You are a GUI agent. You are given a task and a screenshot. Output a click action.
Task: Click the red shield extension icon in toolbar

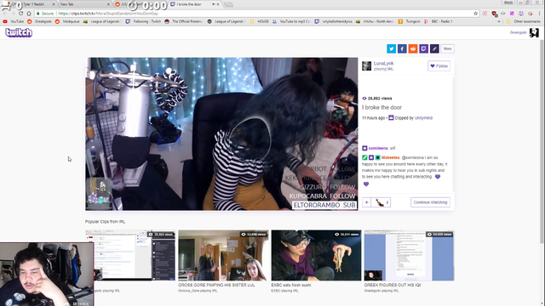click(494, 14)
